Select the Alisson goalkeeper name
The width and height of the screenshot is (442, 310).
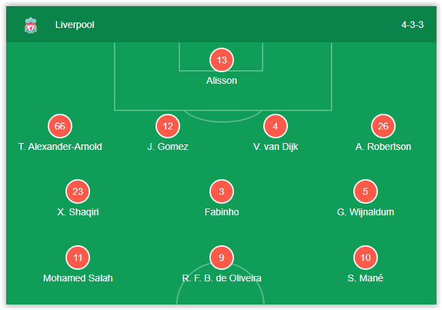222,80
